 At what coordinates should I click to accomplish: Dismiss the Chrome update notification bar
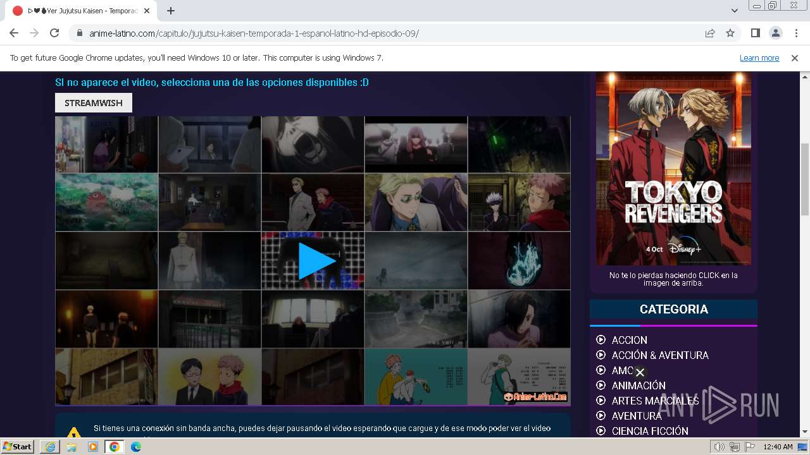795,58
